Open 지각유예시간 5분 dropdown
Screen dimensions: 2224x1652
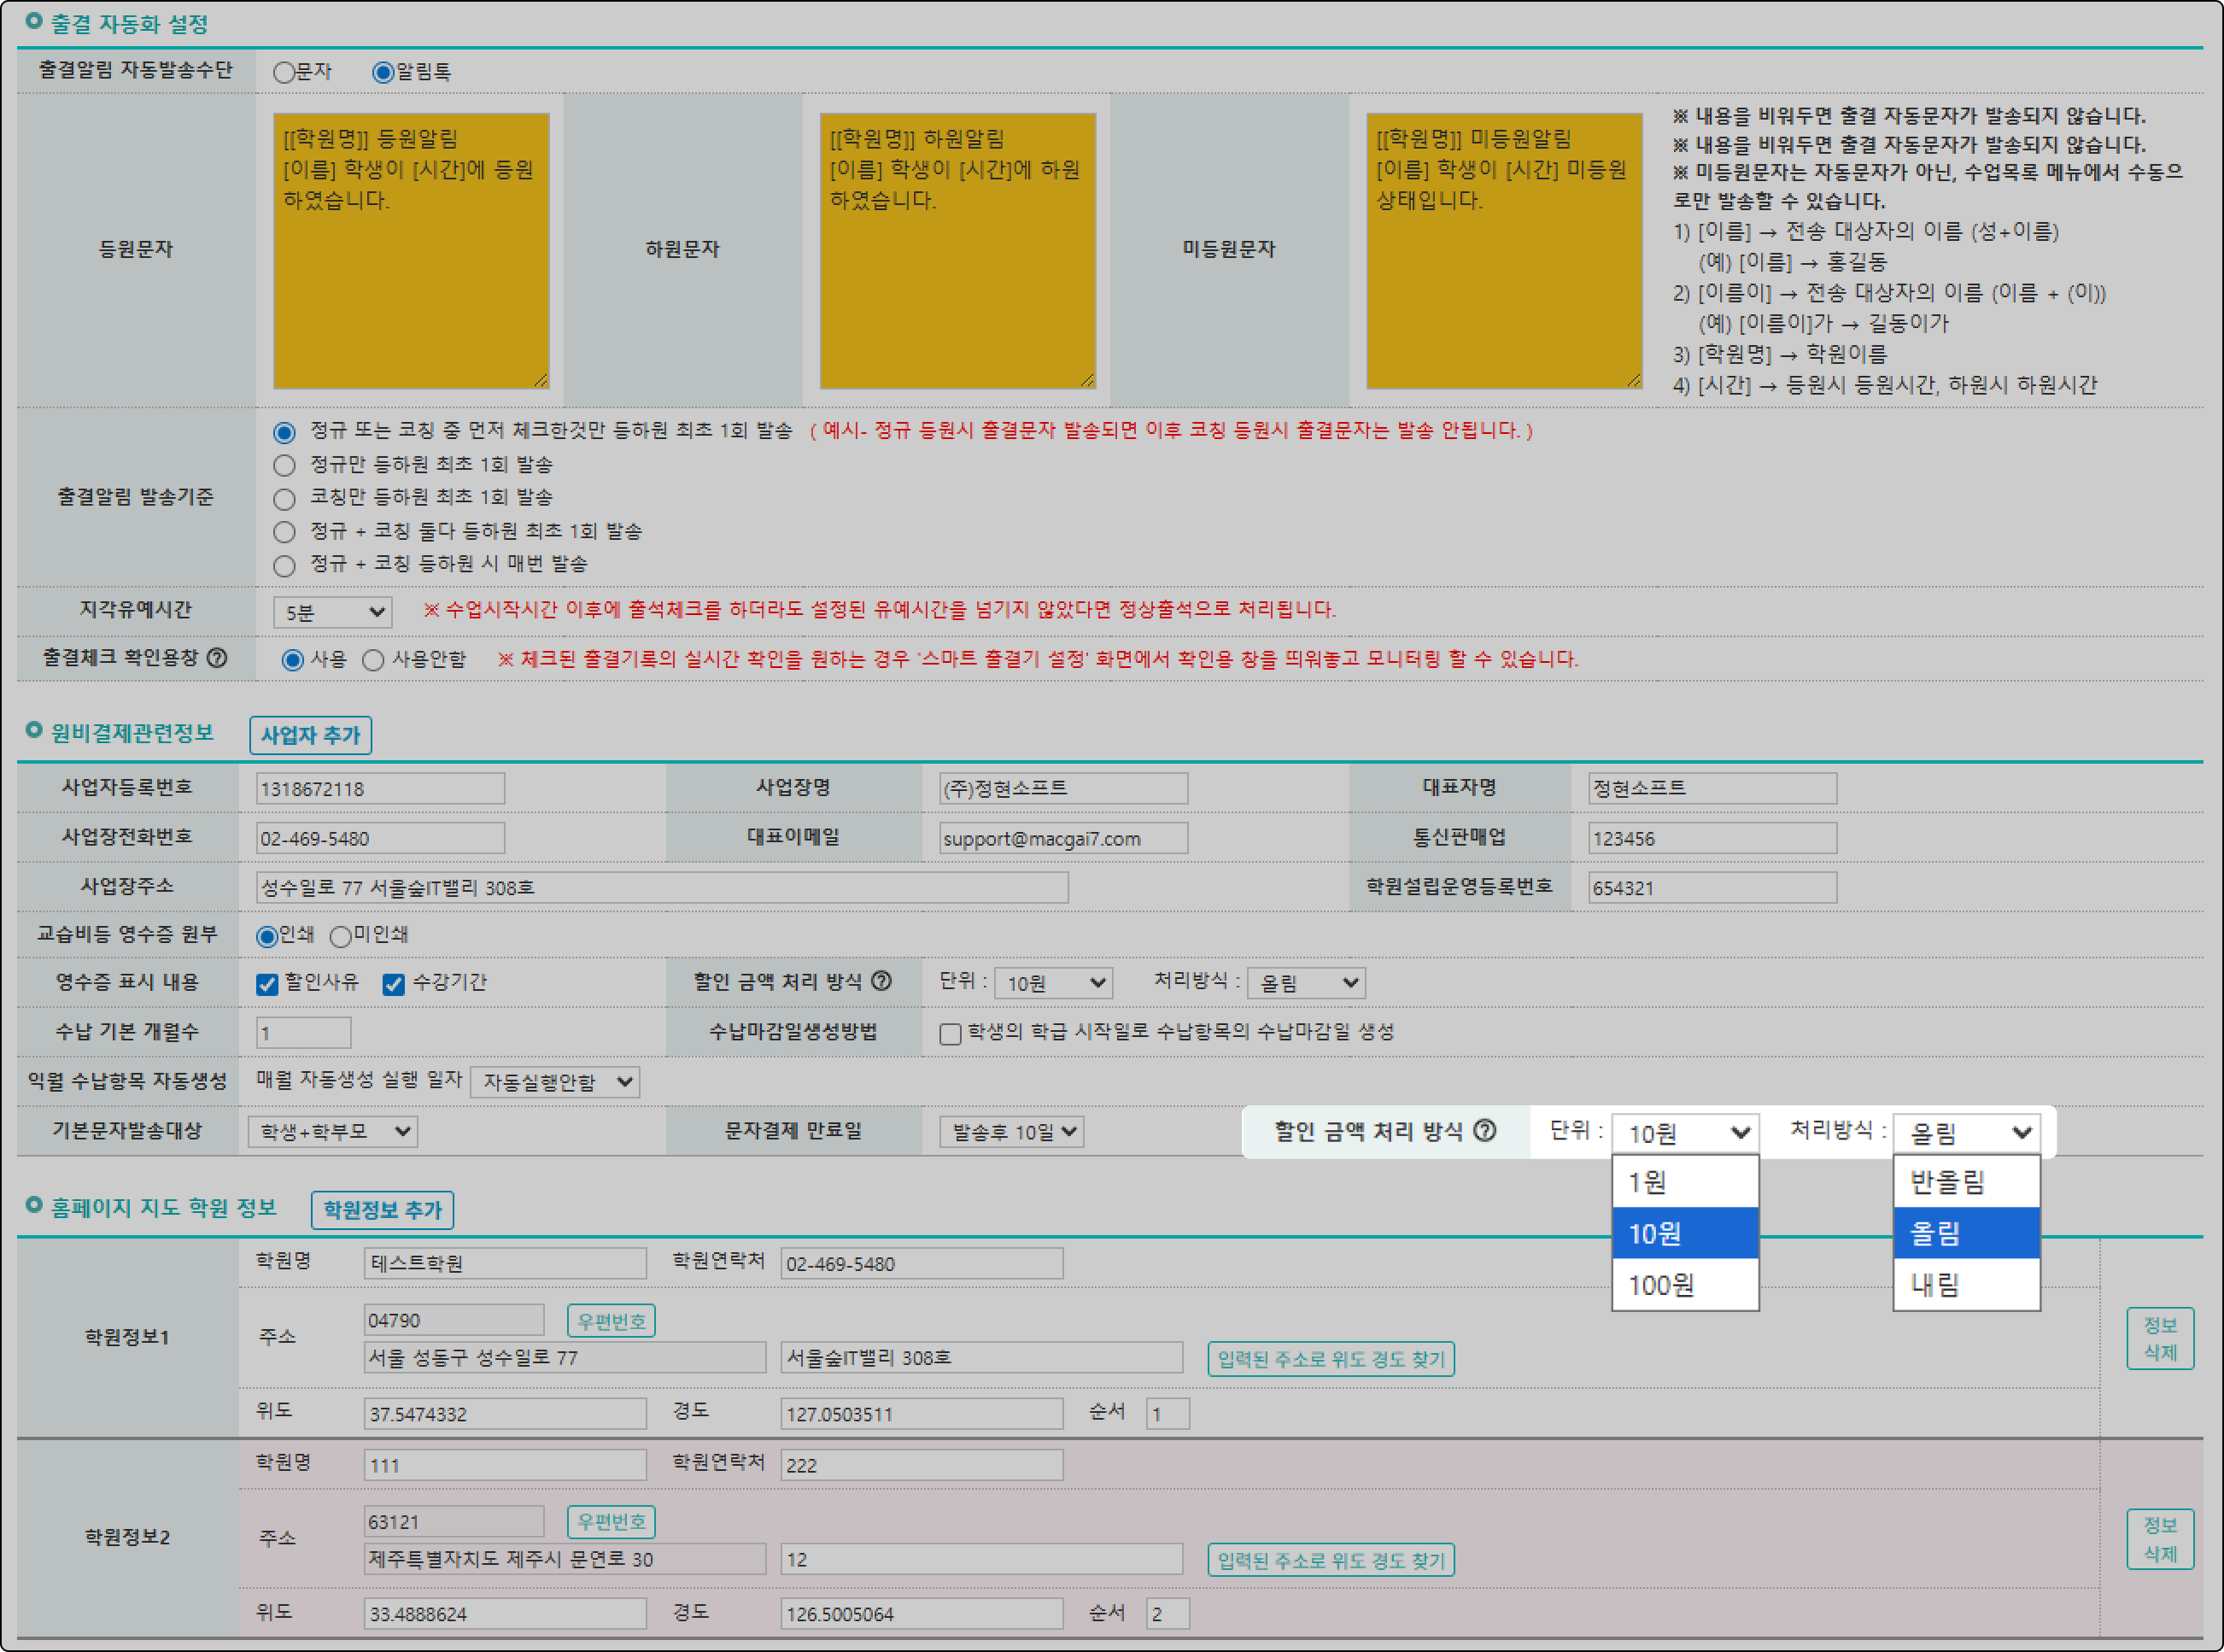332,612
